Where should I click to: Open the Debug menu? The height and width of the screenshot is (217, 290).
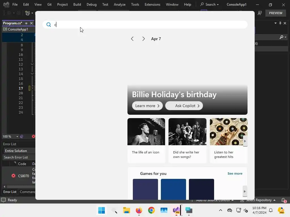tap(91, 5)
